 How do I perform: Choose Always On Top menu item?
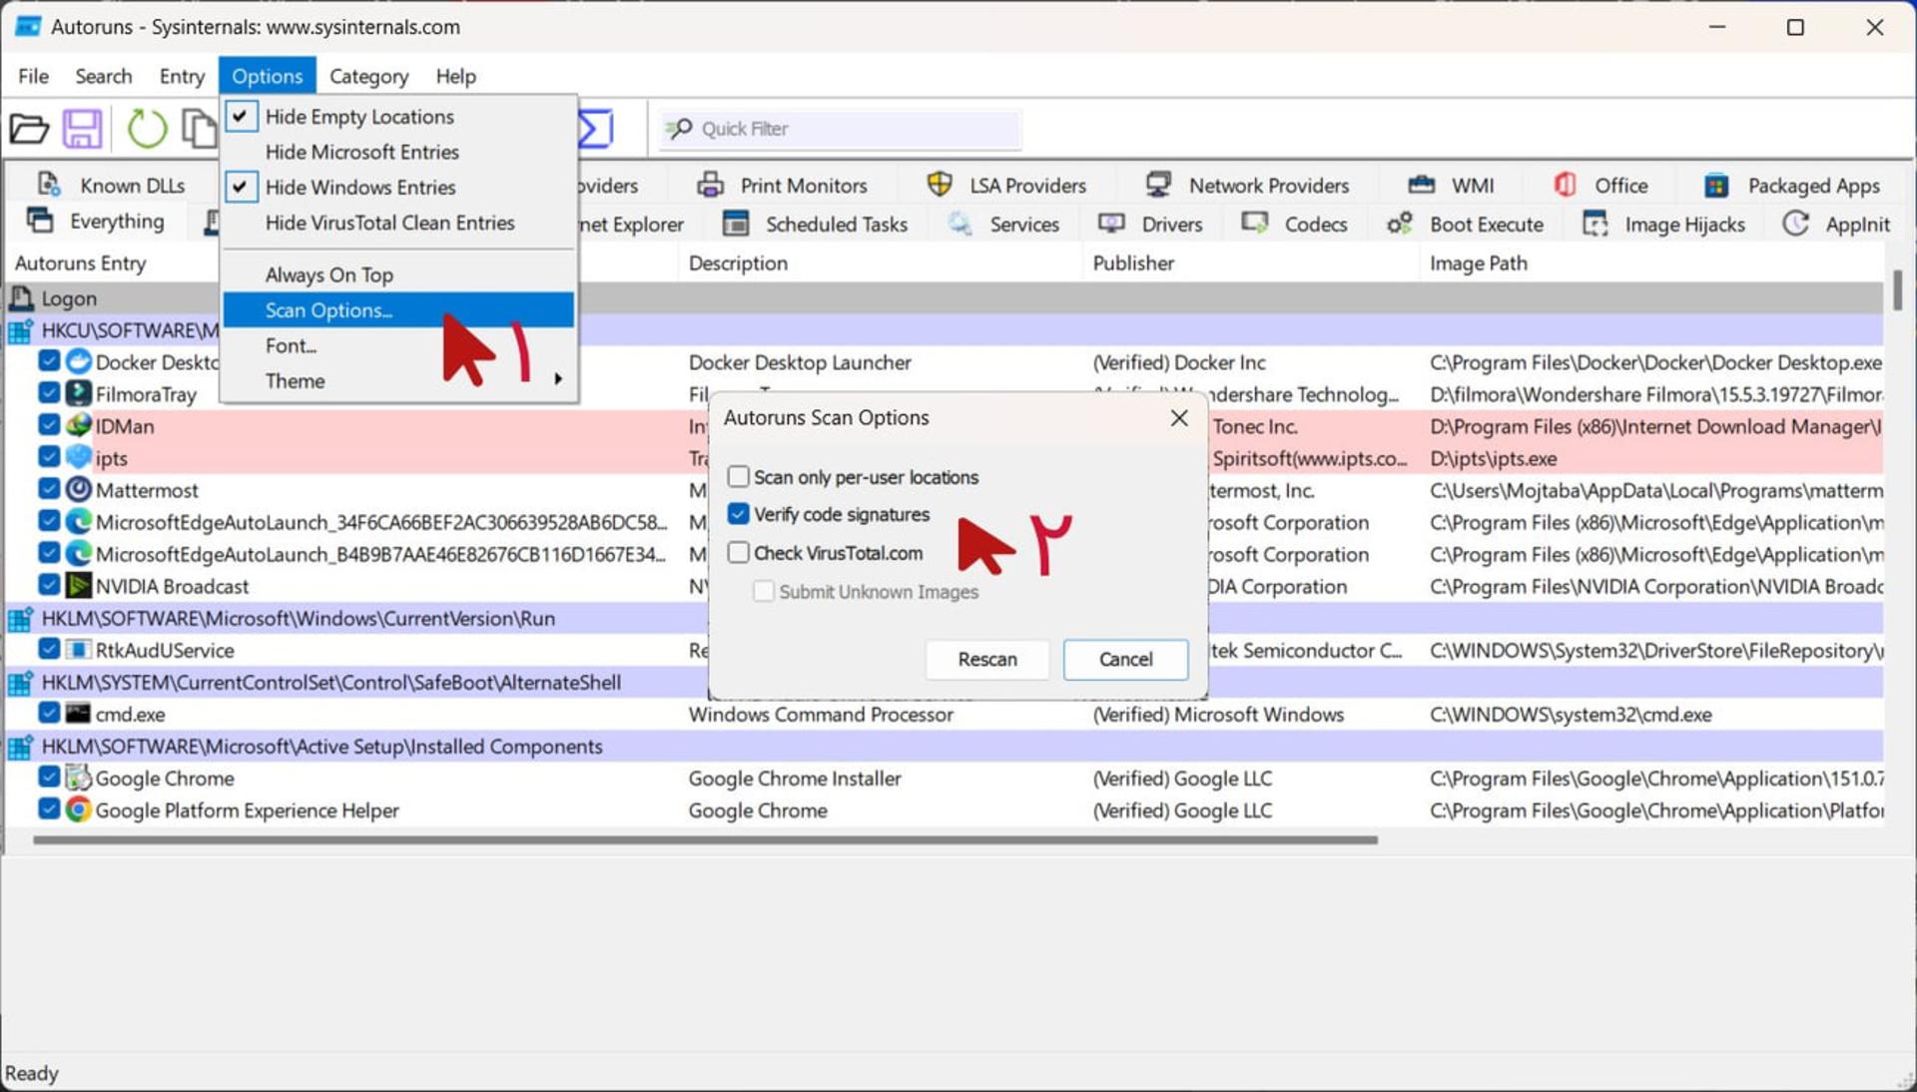tap(398, 274)
